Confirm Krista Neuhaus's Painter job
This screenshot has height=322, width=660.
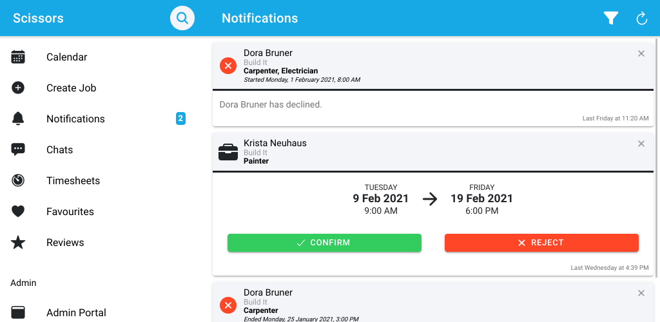(x=325, y=243)
